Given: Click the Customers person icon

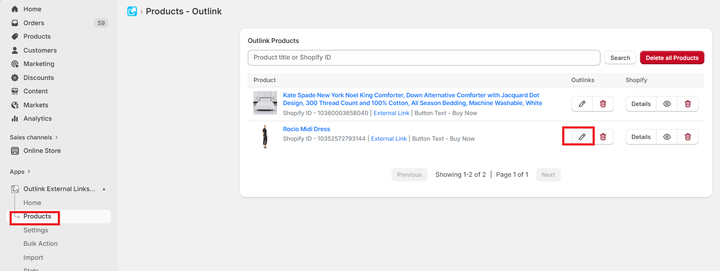Looking at the screenshot, I should click(x=15, y=50).
